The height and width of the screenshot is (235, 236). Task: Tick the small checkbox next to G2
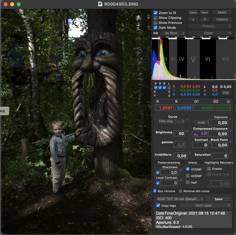pos(228,101)
